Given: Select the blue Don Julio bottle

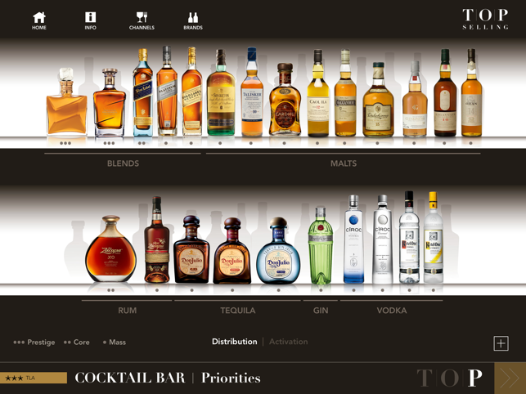Looking at the screenshot, I should click(x=278, y=250).
